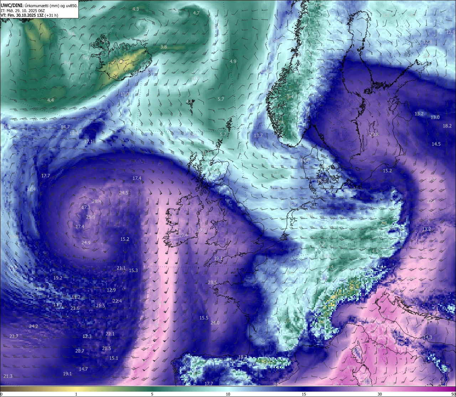Click the 15.5 value in Bay of Biscay

(204, 318)
